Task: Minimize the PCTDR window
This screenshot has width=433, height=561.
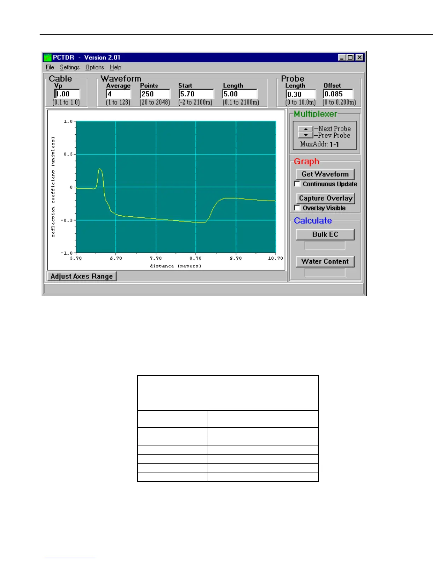Action: [342, 57]
